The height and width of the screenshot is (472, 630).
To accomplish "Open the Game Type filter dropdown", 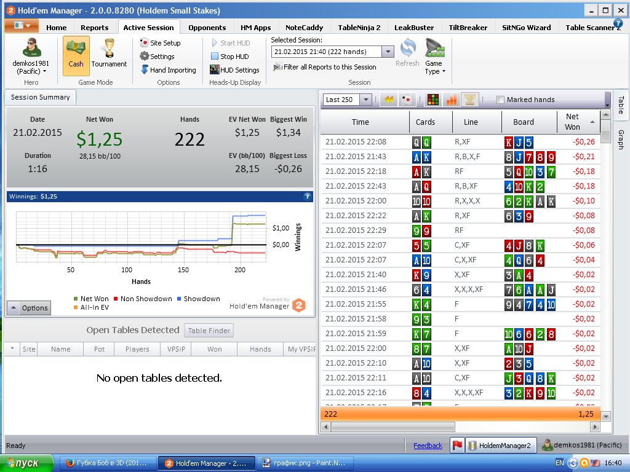I will (x=435, y=56).
